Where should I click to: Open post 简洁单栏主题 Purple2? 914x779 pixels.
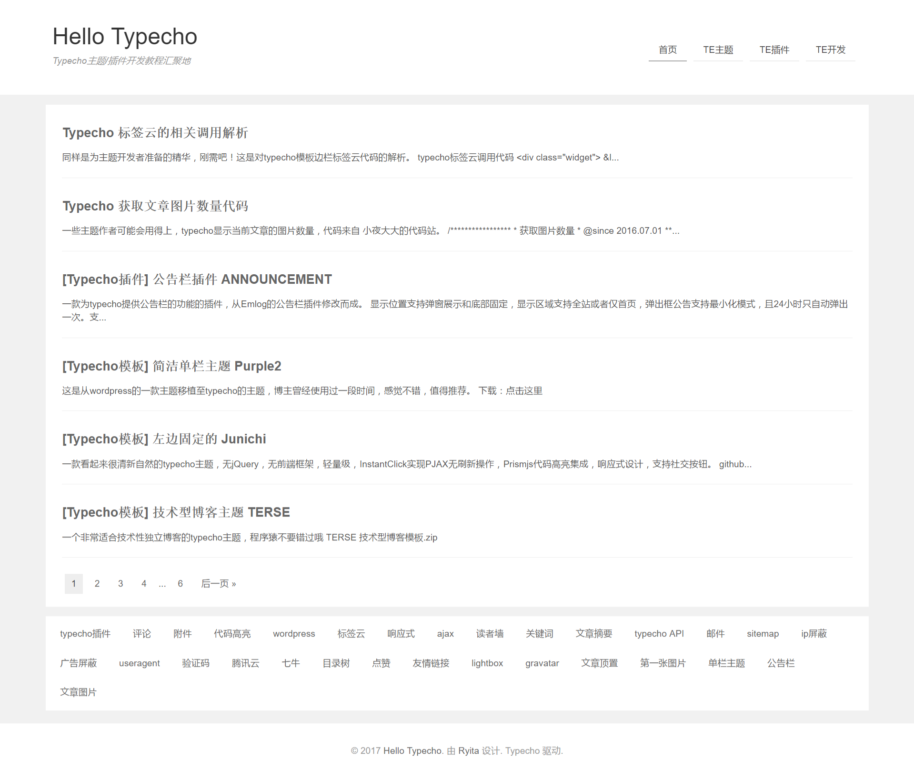tap(172, 366)
